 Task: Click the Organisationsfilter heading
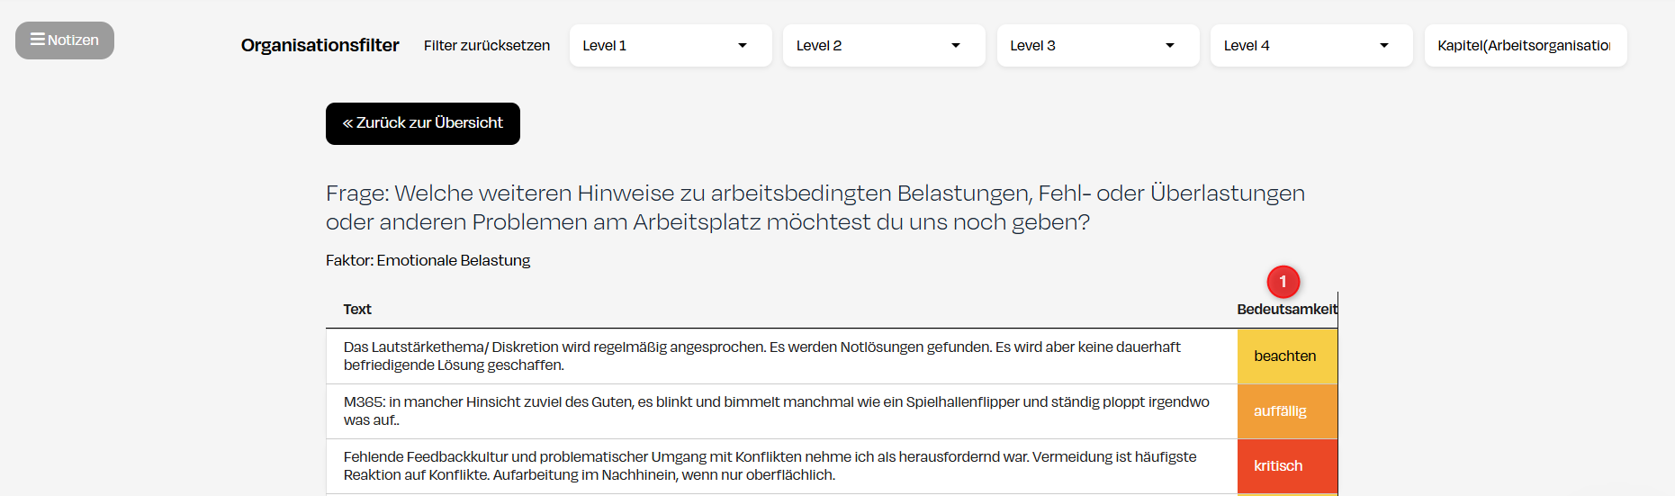click(x=320, y=46)
